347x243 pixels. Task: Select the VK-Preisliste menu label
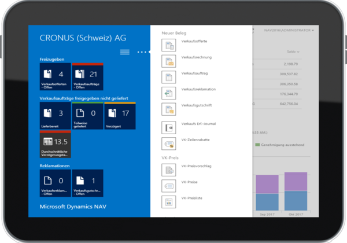[x=191, y=198]
